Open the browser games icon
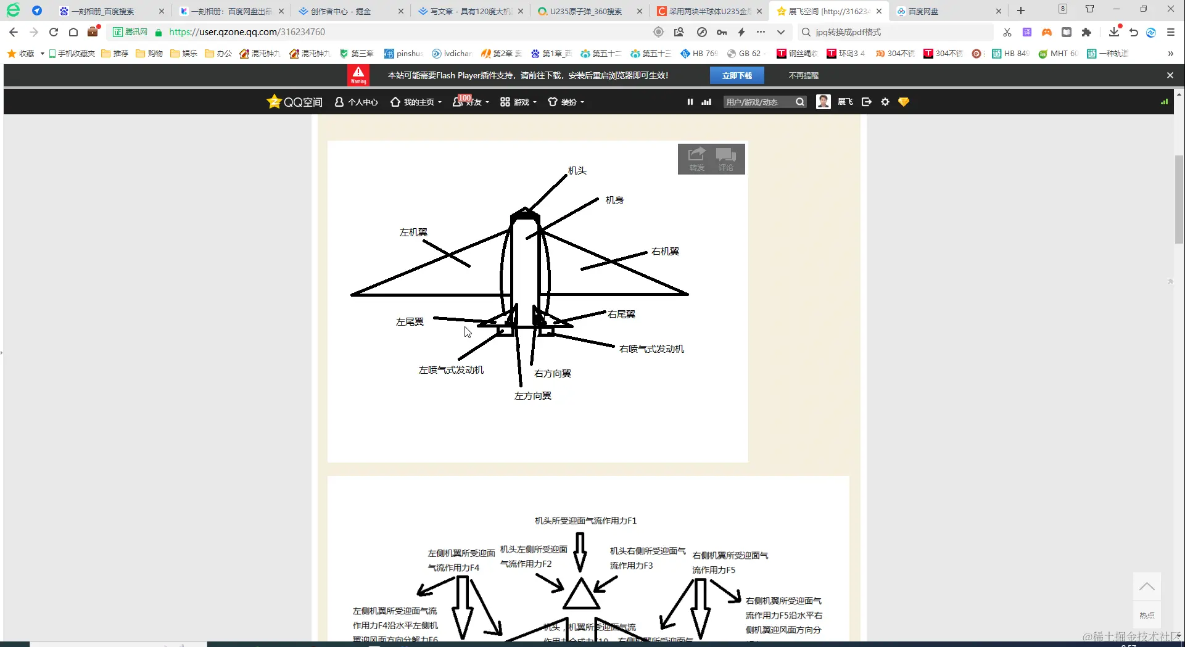The image size is (1185, 647). pos(1046,32)
